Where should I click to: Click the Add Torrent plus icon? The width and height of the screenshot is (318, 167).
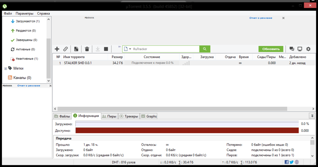tap(57, 49)
